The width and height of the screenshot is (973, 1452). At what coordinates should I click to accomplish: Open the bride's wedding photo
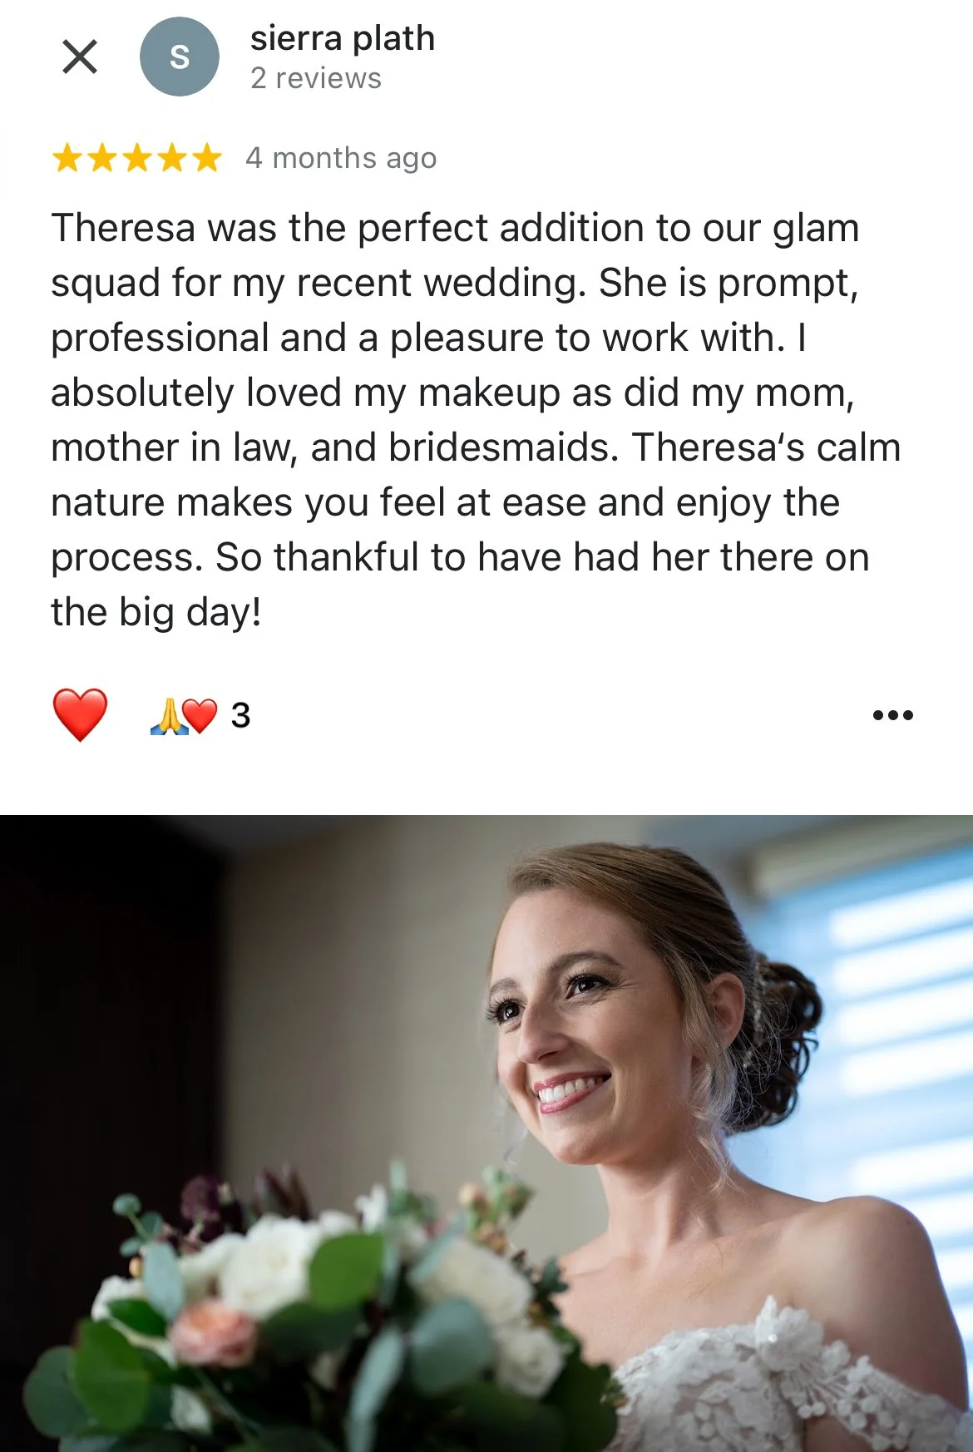[486, 1133]
